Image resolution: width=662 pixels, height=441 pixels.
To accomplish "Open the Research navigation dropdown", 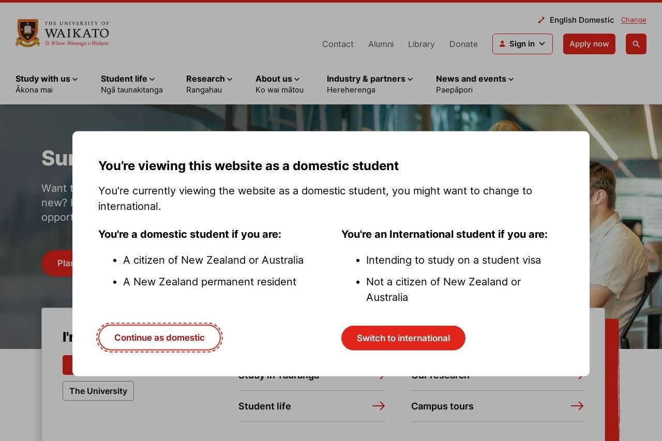I will (209, 79).
